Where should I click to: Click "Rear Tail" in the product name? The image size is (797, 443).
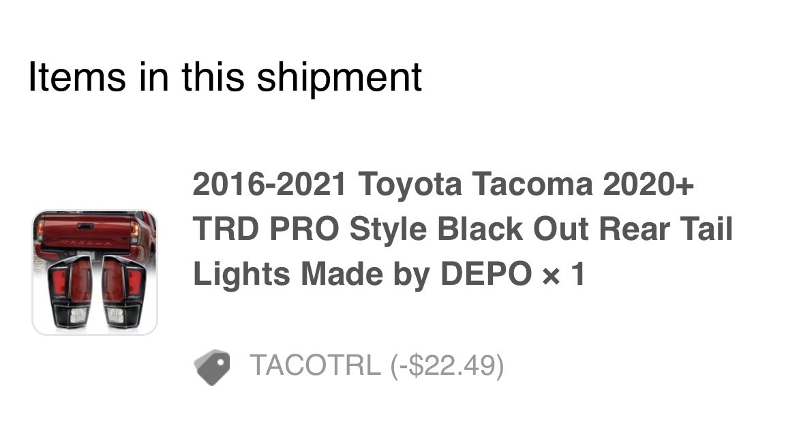pos(666,229)
